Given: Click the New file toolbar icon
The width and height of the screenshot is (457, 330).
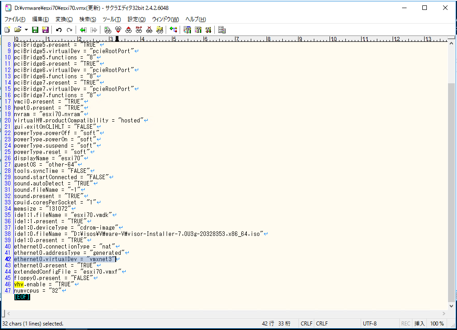Looking at the screenshot, I should [7, 30].
